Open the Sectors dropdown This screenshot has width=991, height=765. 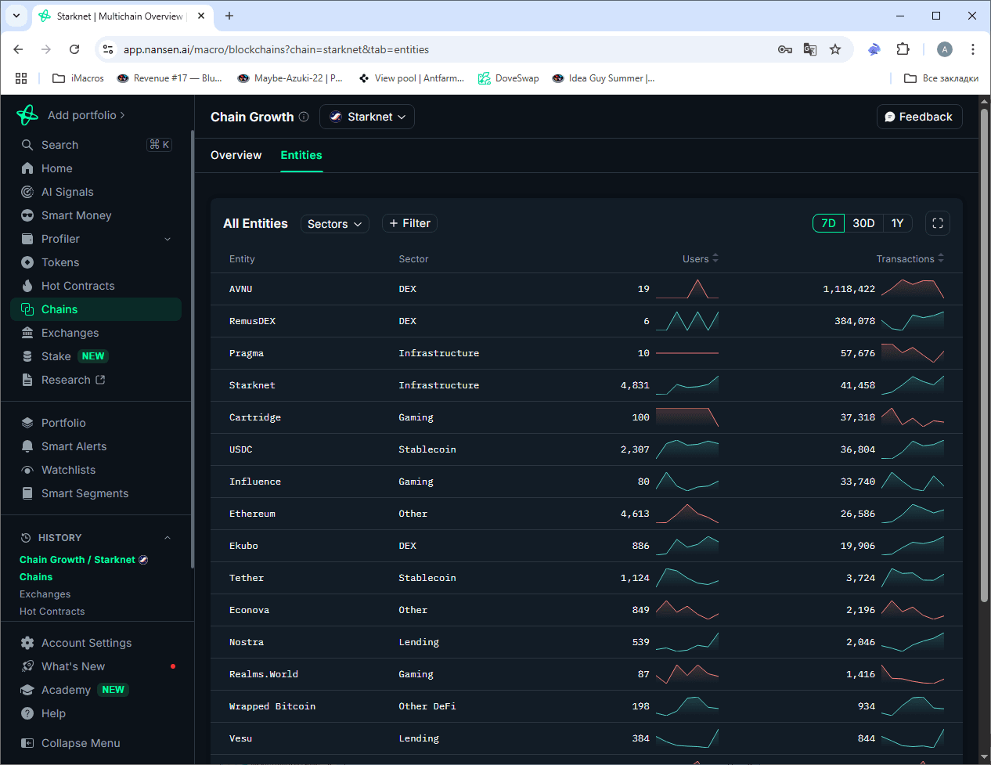[x=335, y=224]
